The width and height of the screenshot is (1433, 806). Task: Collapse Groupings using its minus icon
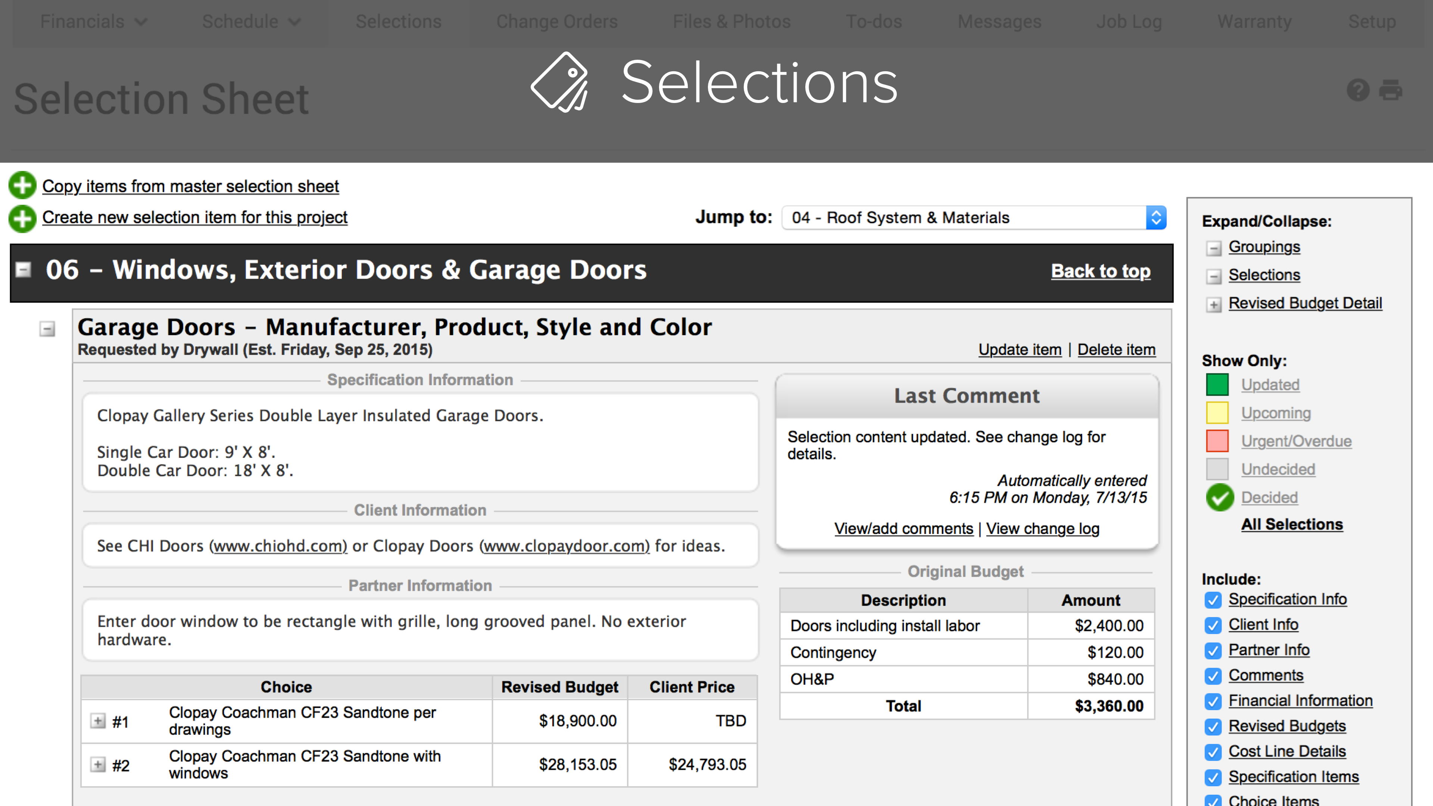[1214, 248]
